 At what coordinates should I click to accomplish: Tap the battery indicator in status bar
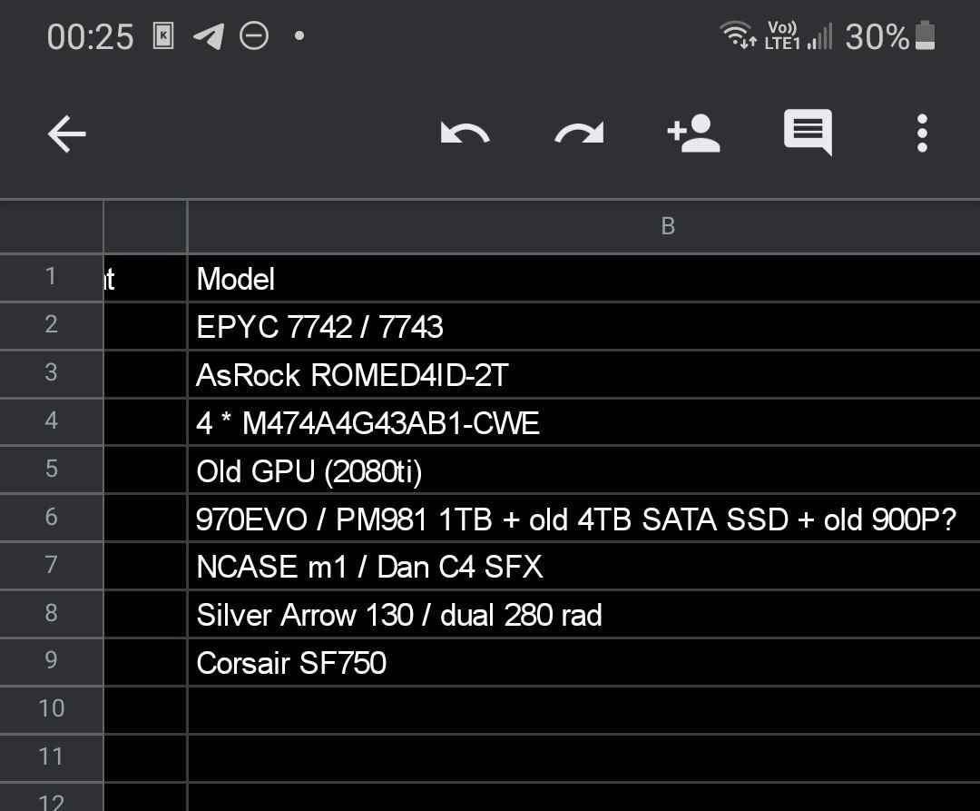click(x=925, y=35)
